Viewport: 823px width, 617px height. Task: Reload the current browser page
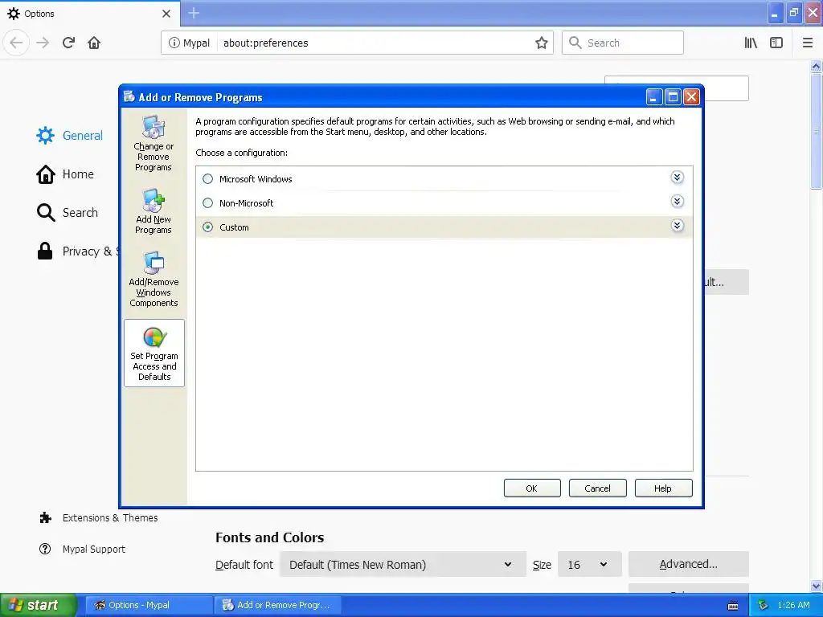click(68, 43)
